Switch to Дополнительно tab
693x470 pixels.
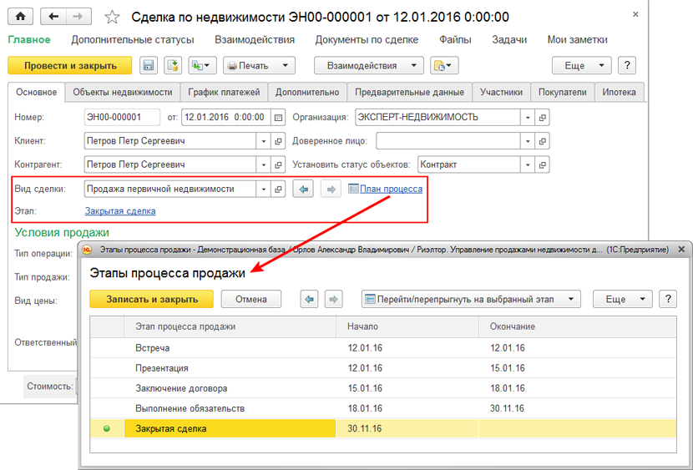tap(307, 92)
